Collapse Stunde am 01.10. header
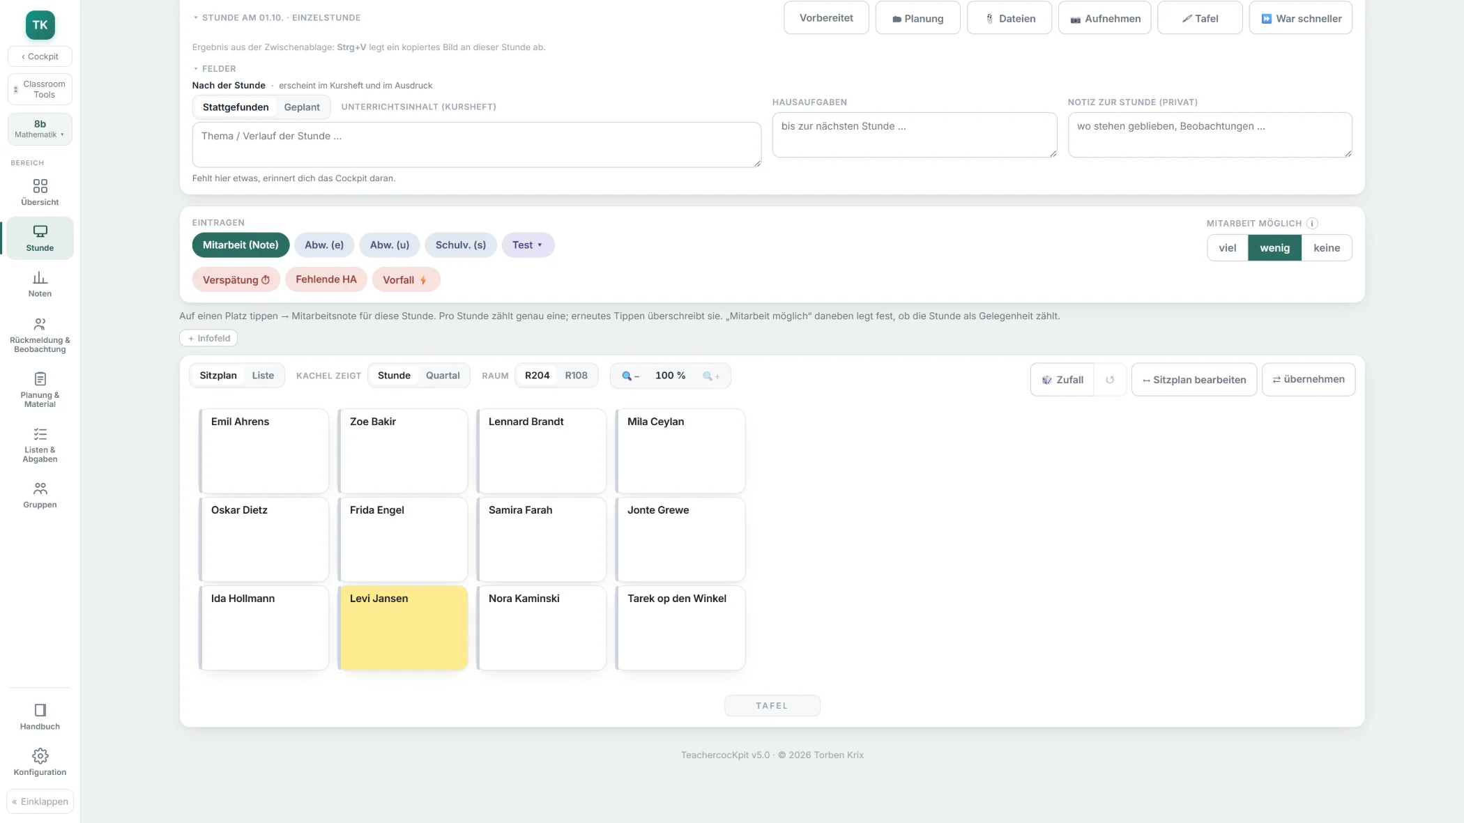Screen dimensions: 1464x823 277,17
